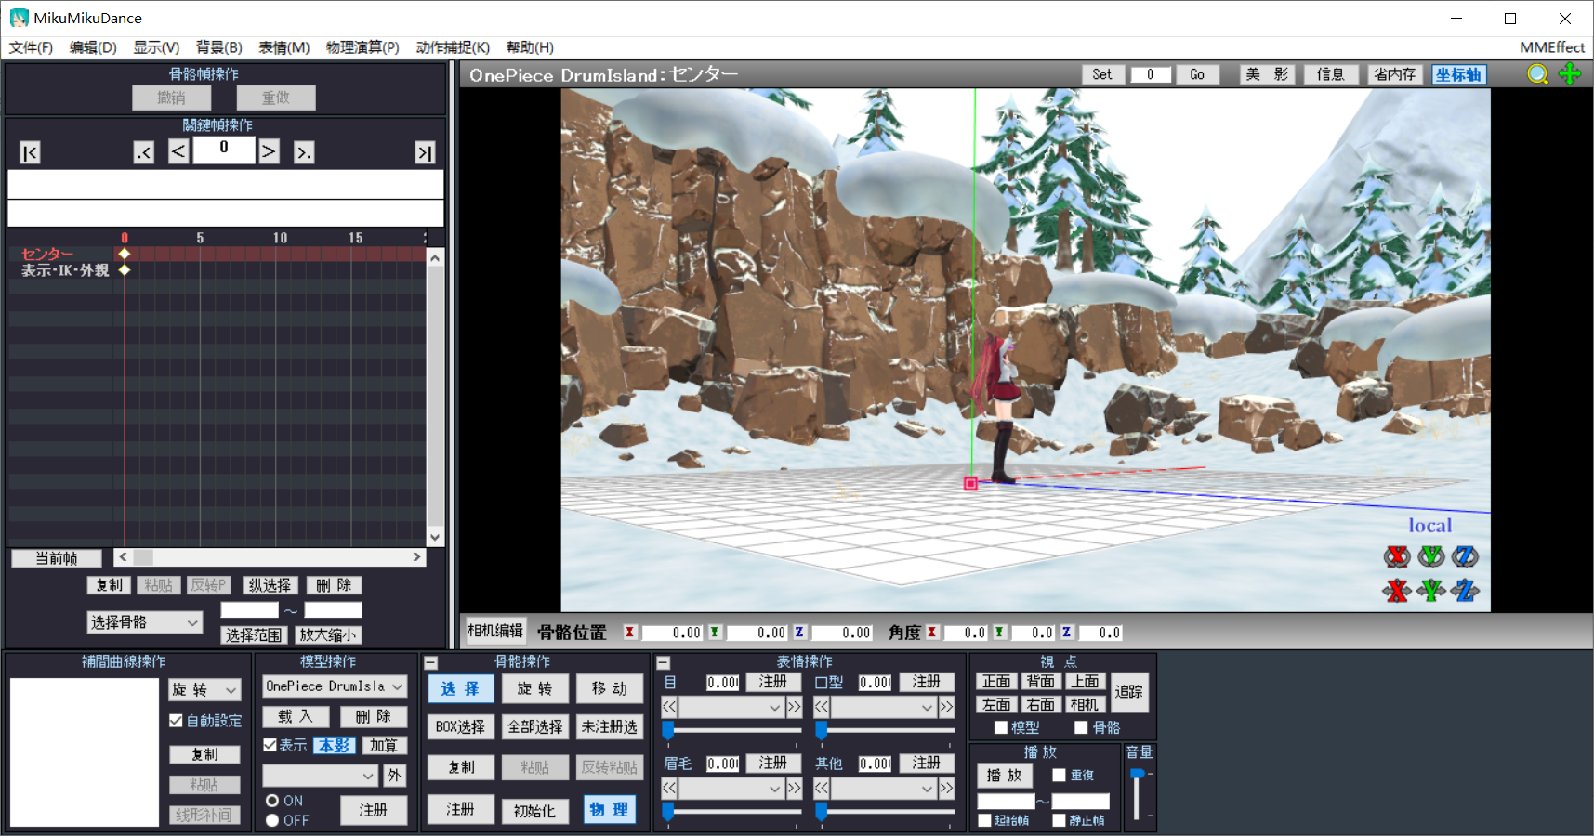Click mouth morph next arrow
Viewport: 1594px width, 836px height.
tap(946, 707)
